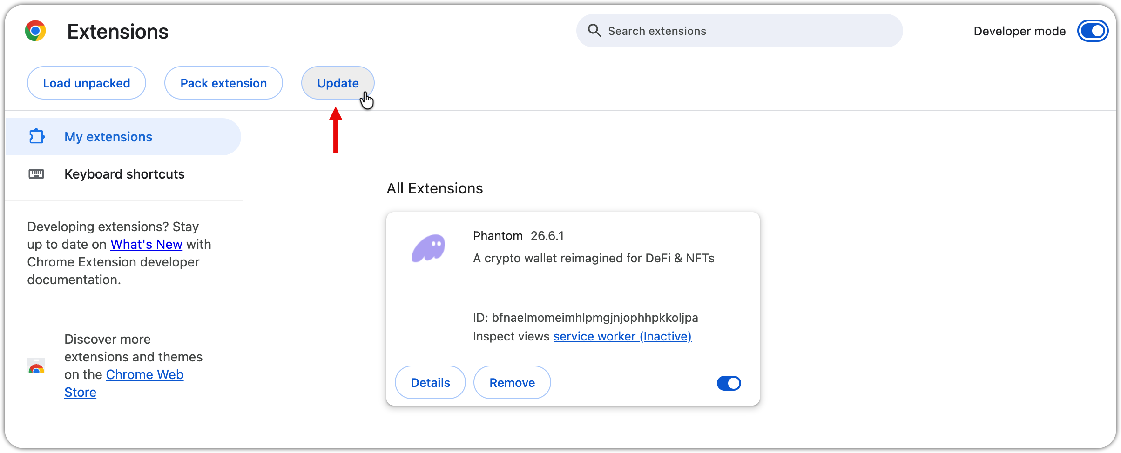Inspect the service worker (Inactive) link
Screen dimensions: 1121x453
pos(622,336)
